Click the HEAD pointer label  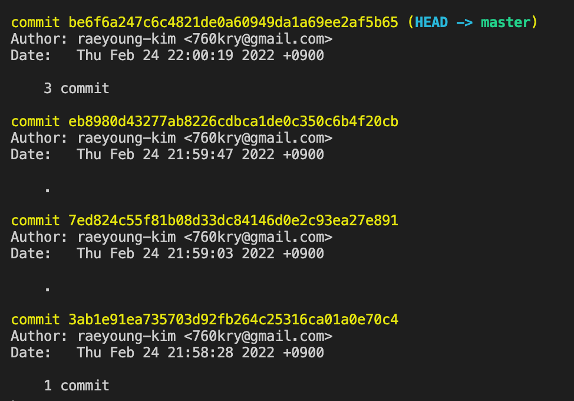point(431,22)
